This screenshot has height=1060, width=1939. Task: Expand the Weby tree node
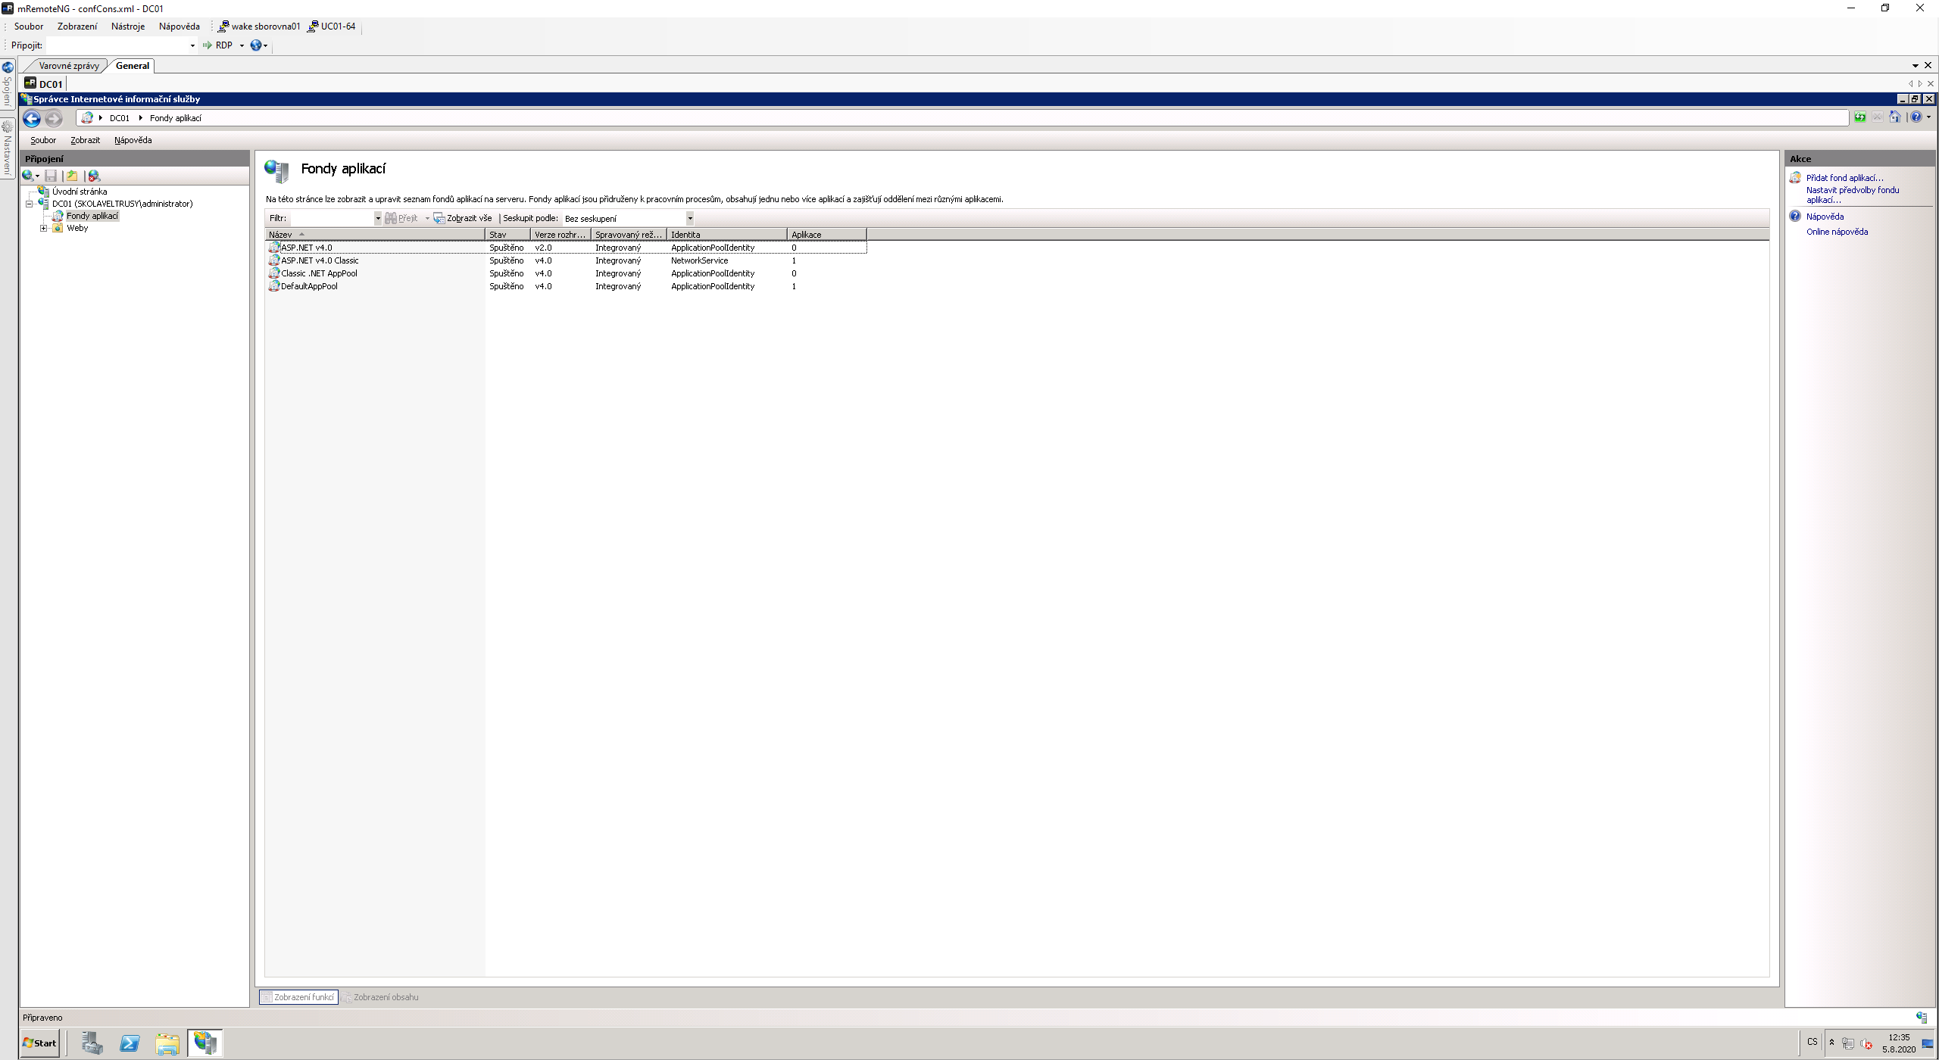(x=43, y=228)
